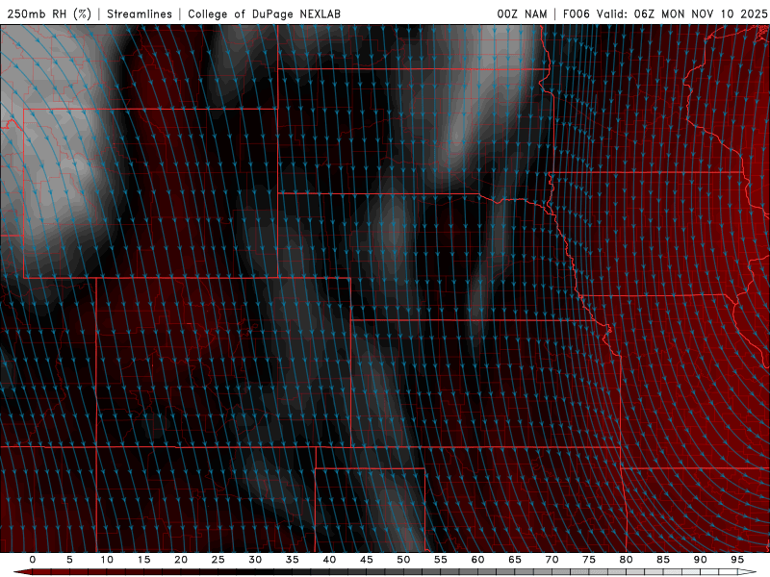The image size is (770, 577).
Task: Click the colorbar label "30"
Action: pyautogui.click(x=255, y=560)
